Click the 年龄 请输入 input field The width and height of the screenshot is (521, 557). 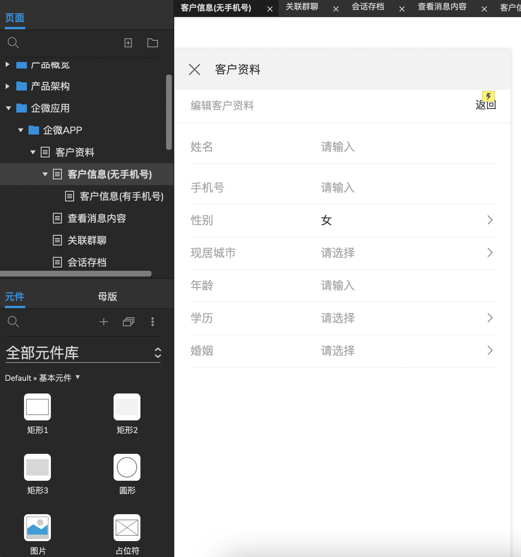click(x=338, y=285)
